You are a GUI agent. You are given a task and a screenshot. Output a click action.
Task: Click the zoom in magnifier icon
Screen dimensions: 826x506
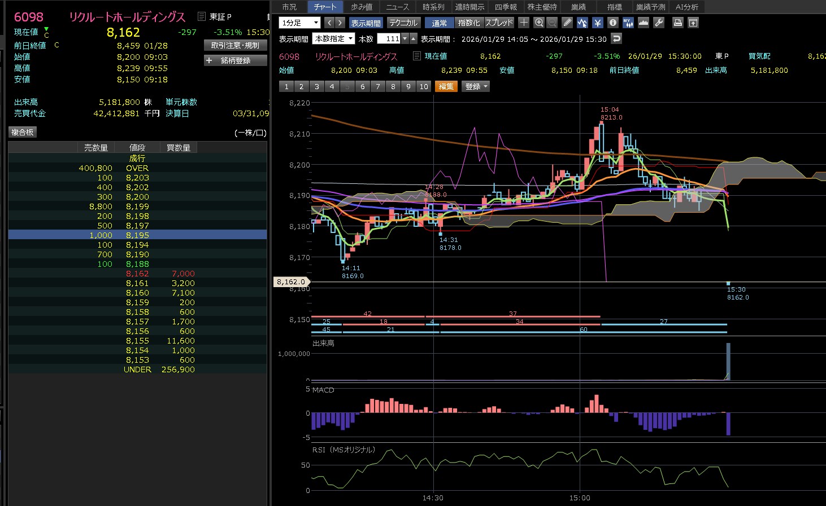pyautogui.click(x=539, y=23)
